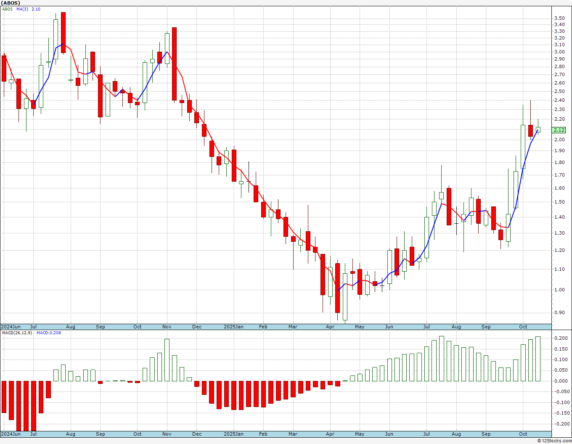
Task: Click the 0.200 MACD axis label
Action: click(x=561, y=338)
